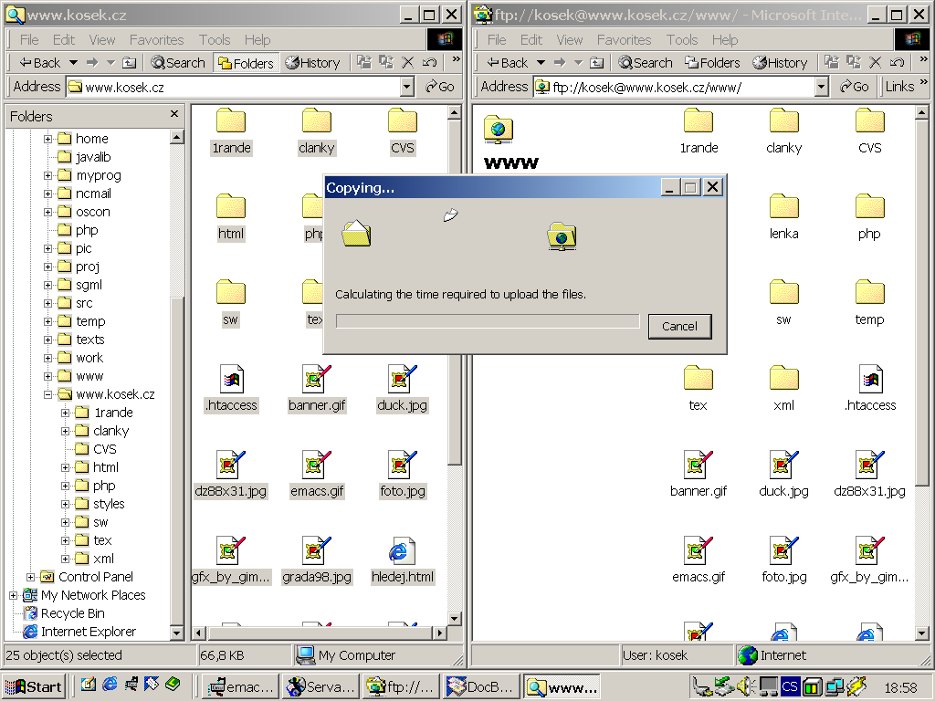
Task: Expand the myprog folder in tree
Action: (x=47, y=176)
